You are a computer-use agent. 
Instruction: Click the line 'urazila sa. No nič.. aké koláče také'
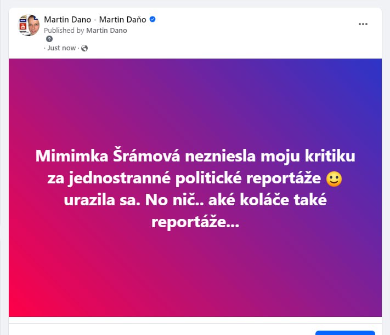(x=195, y=200)
